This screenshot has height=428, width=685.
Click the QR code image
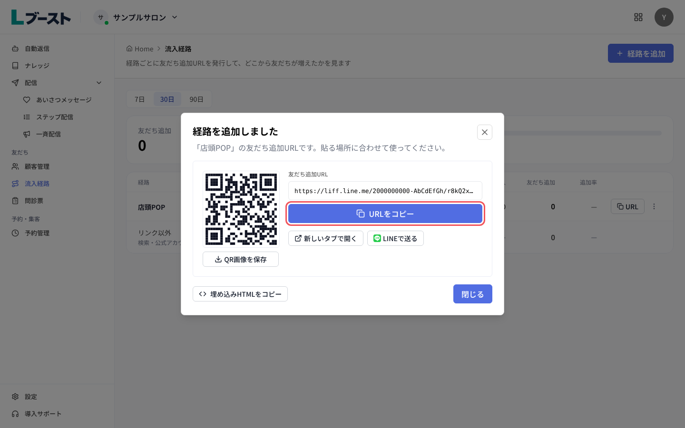241,209
